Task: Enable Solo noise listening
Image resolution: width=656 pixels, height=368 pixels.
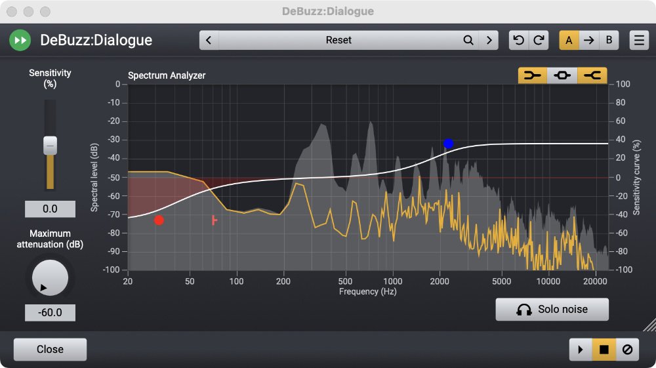Action: [x=552, y=310]
